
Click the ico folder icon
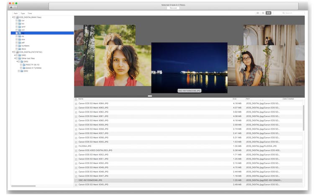tap(20, 23)
